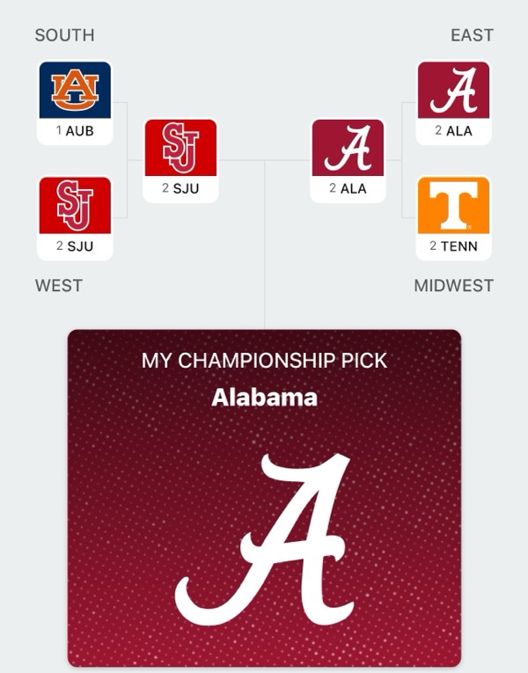The image size is (528, 673).
Task: Tap the orange Tennessee logo
Action: click(x=453, y=206)
